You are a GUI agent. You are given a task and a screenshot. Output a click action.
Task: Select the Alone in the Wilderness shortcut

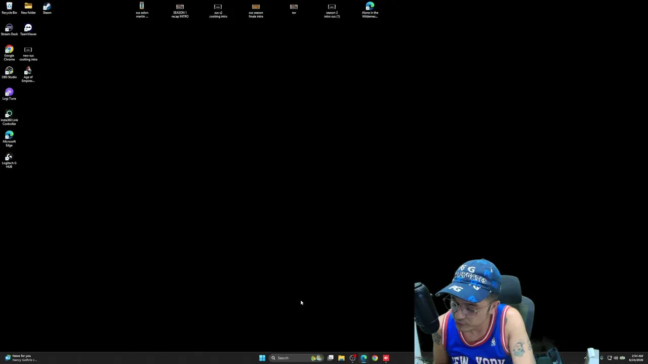370,10
